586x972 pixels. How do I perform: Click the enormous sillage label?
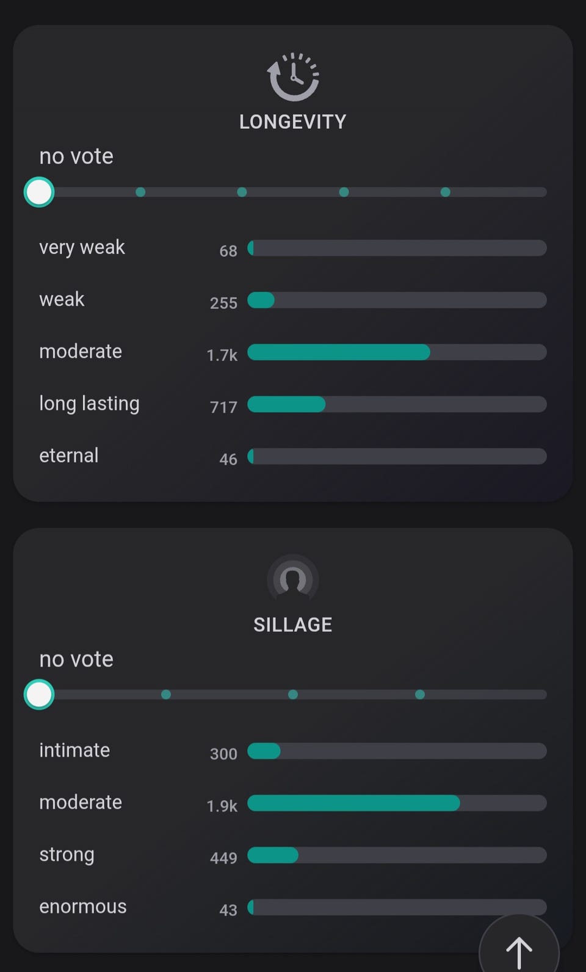tap(83, 907)
